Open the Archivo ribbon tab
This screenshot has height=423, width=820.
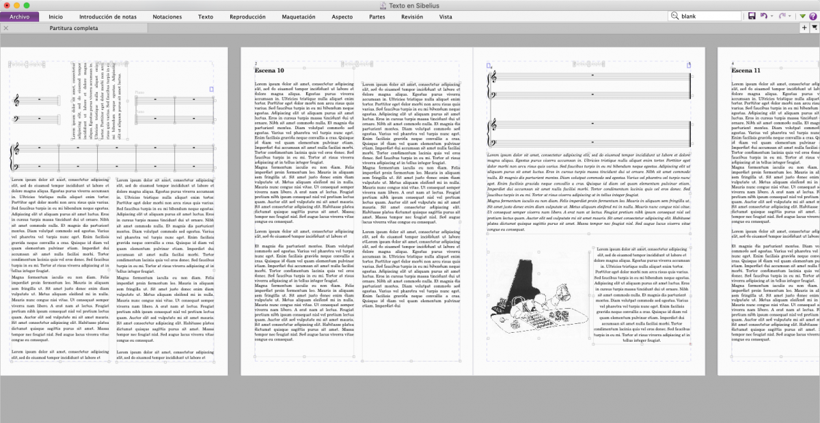(x=19, y=16)
